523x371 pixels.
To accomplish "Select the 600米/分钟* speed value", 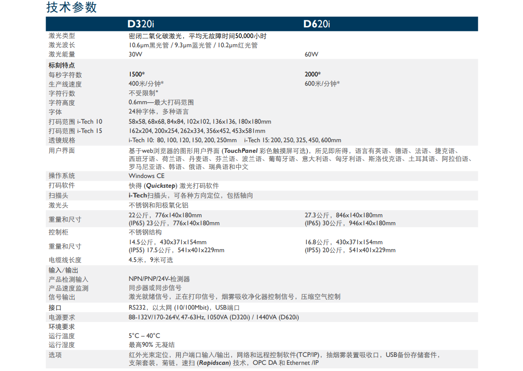I will pyautogui.click(x=322, y=83).
